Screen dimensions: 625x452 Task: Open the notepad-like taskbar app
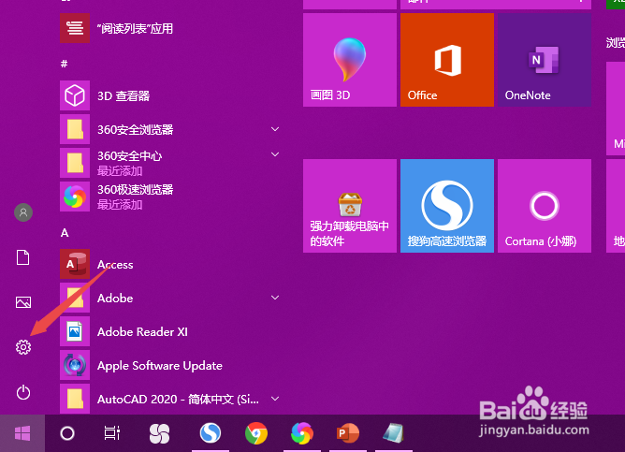coord(393,433)
